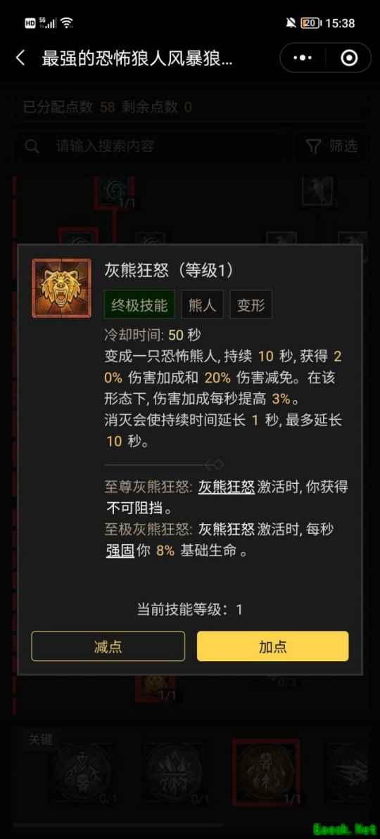Screen dimensions: 380x839
Task: Click the Grizzly Rage bear skill icon
Action: point(61,288)
